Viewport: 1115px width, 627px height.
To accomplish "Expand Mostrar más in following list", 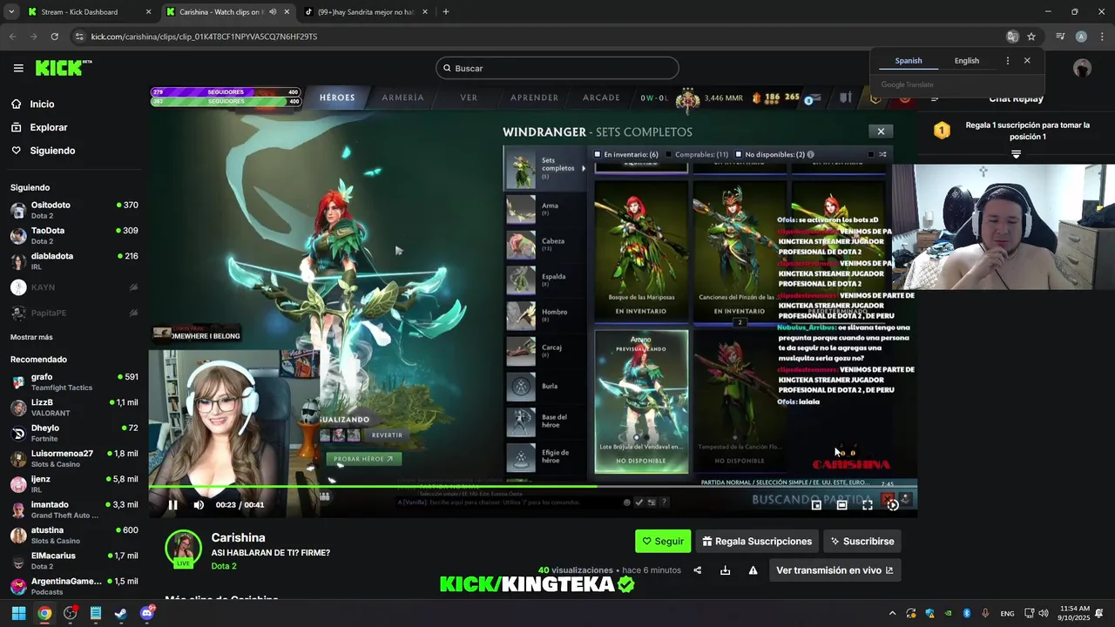I will coord(31,337).
